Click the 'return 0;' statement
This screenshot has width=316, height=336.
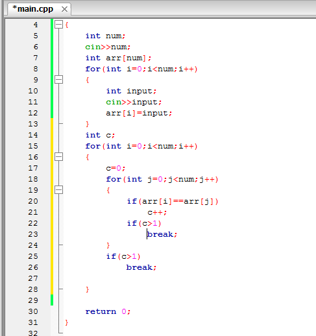(108, 311)
